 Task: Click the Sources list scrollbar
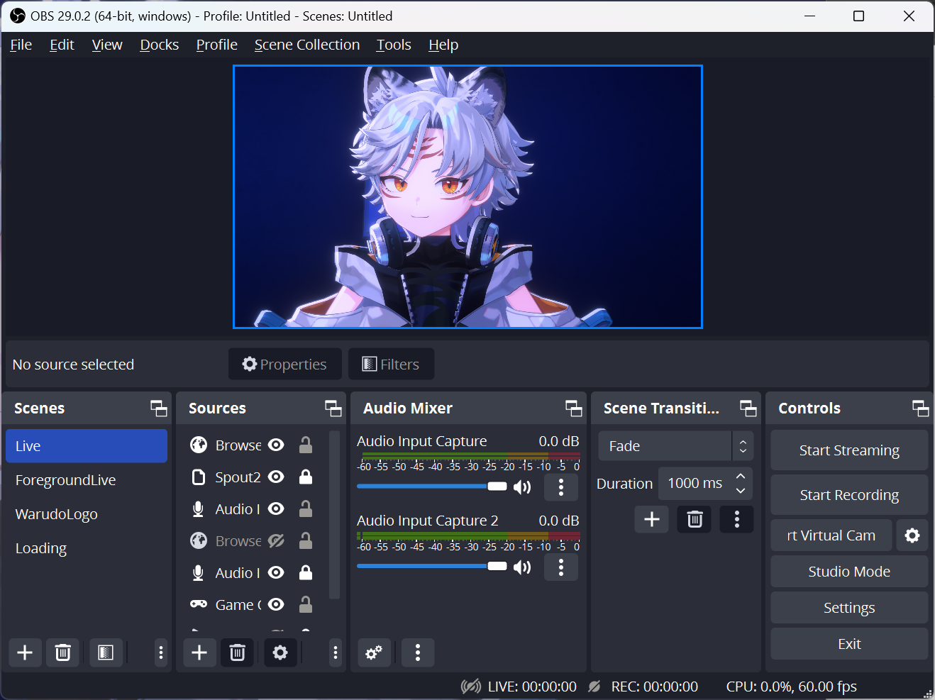(334, 515)
